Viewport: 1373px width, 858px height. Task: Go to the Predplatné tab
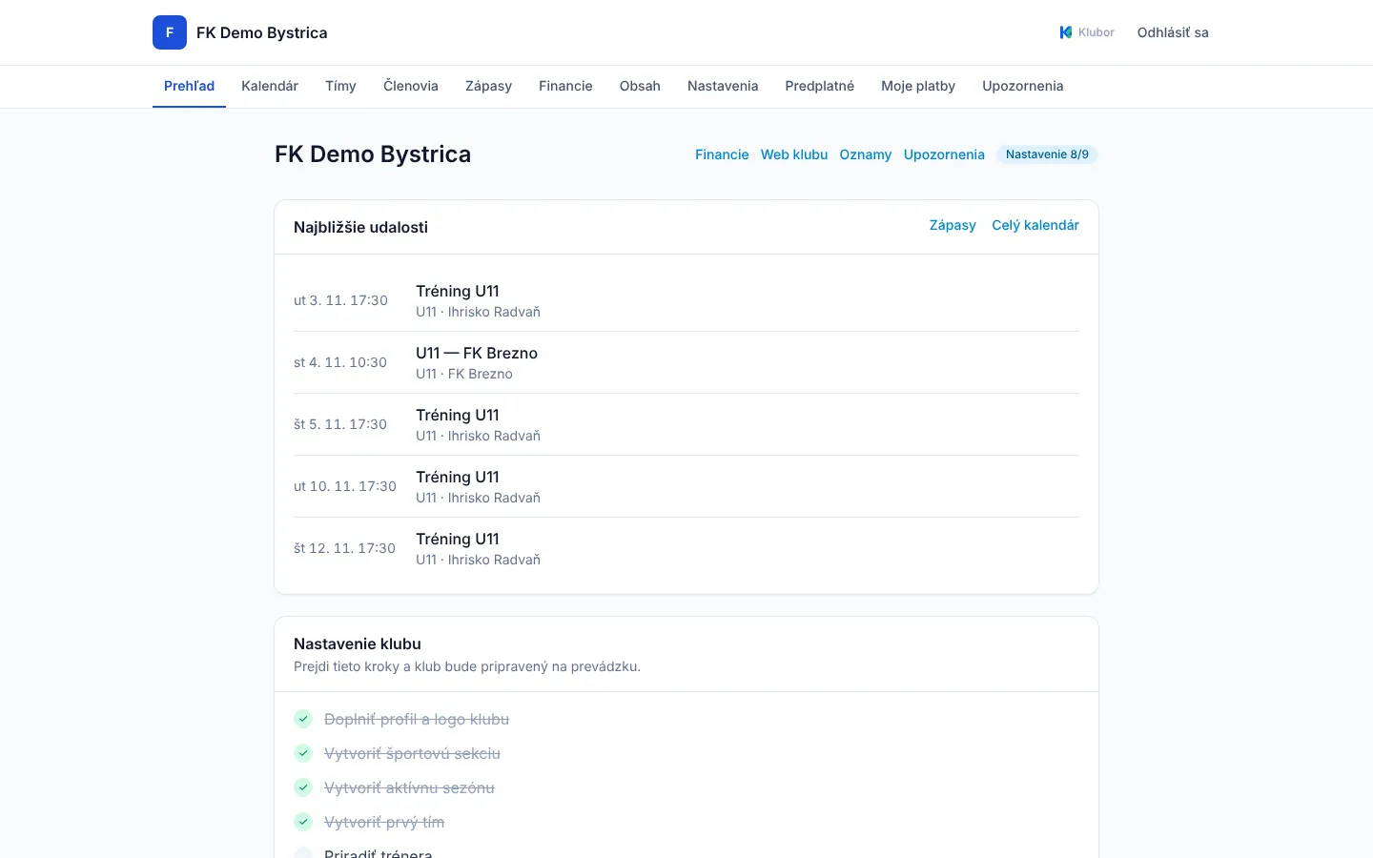point(820,86)
